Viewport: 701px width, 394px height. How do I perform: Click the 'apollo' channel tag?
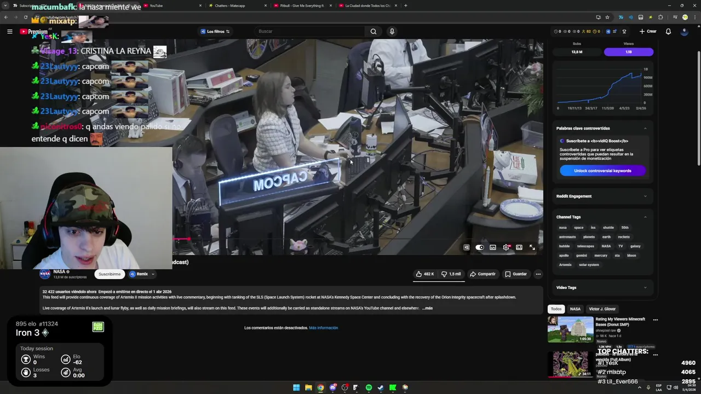click(x=564, y=256)
